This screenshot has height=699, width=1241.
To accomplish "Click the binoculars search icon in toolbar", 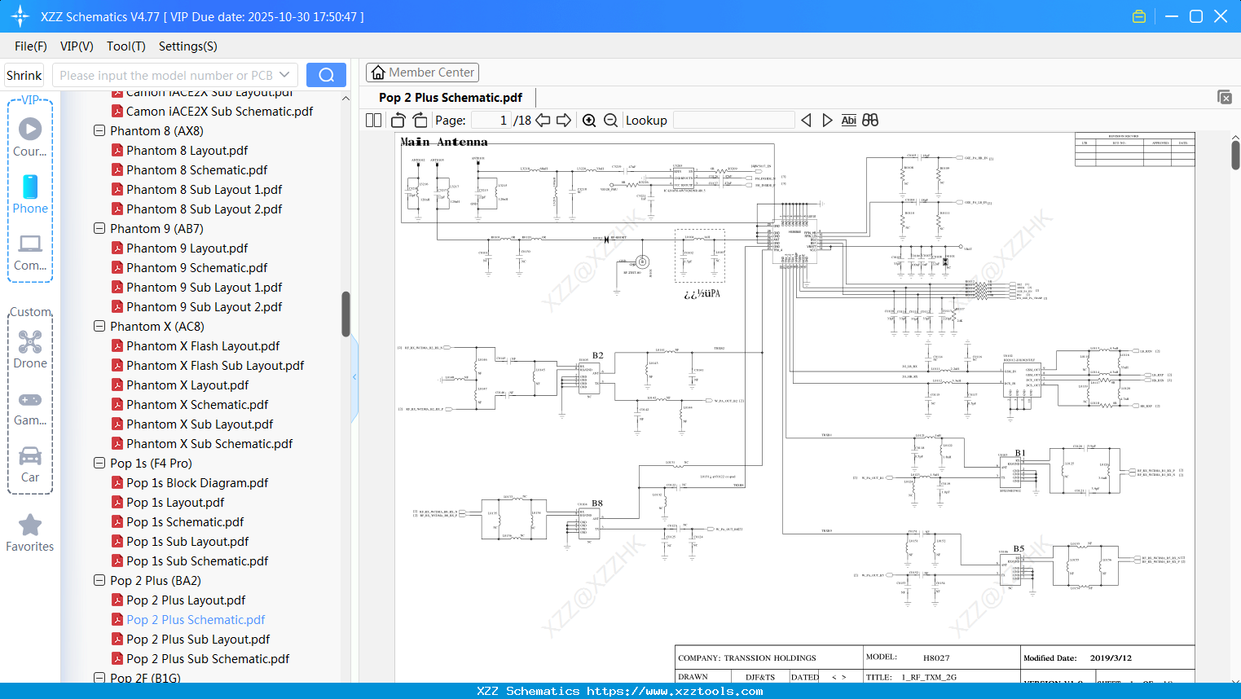I will coord(869,120).
